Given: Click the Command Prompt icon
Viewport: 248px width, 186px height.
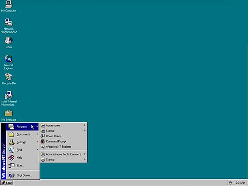Looking at the screenshot, I should click(x=43, y=141).
